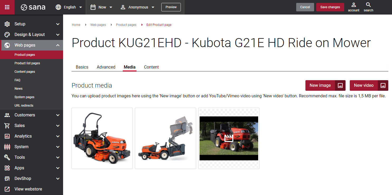The image size is (392, 195).
Task: Select the first mower image thumbnail
Action: point(102,138)
